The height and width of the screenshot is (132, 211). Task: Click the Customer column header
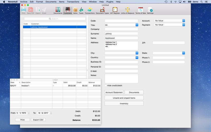coord(54,24)
